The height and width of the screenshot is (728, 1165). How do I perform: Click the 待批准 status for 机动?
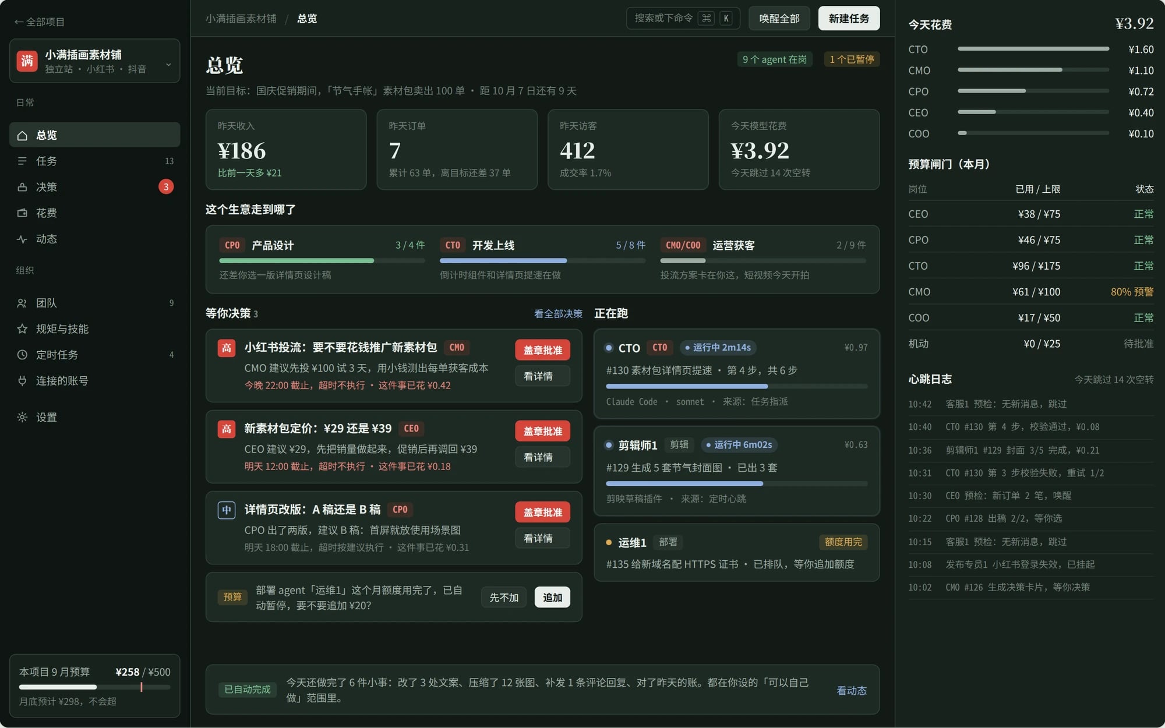click(1138, 344)
